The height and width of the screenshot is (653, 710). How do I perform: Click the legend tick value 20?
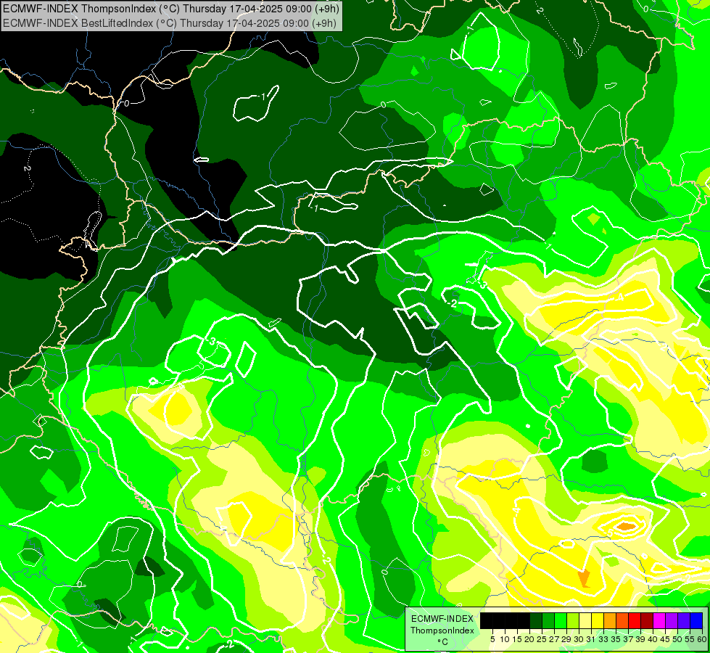point(529,639)
